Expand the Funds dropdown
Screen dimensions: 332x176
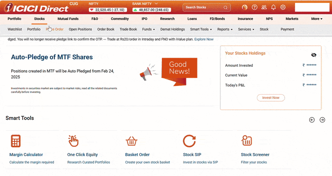coord(148,29)
